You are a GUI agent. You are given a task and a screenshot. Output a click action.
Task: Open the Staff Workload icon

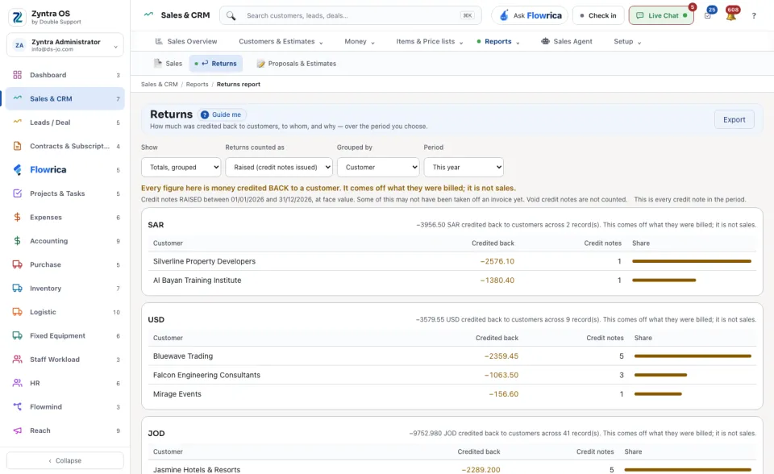(x=17, y=360)
